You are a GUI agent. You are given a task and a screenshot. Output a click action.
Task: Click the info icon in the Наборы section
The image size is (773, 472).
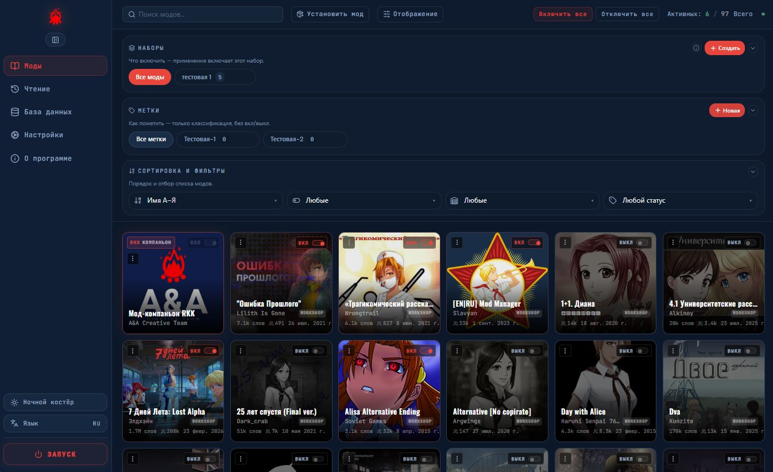coord(696,48)
